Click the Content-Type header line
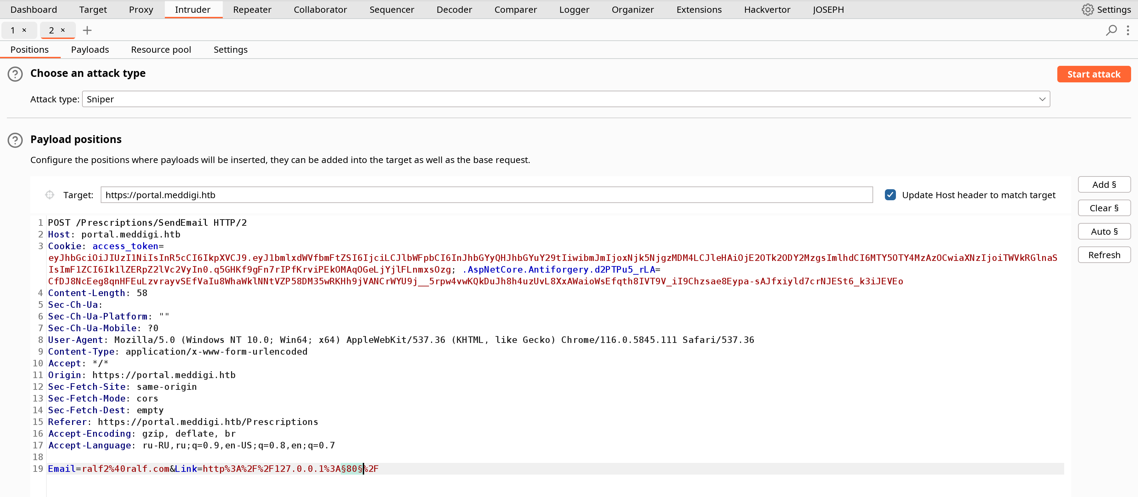This screenshot has height=497, width=1138. (x=177, y=351)
